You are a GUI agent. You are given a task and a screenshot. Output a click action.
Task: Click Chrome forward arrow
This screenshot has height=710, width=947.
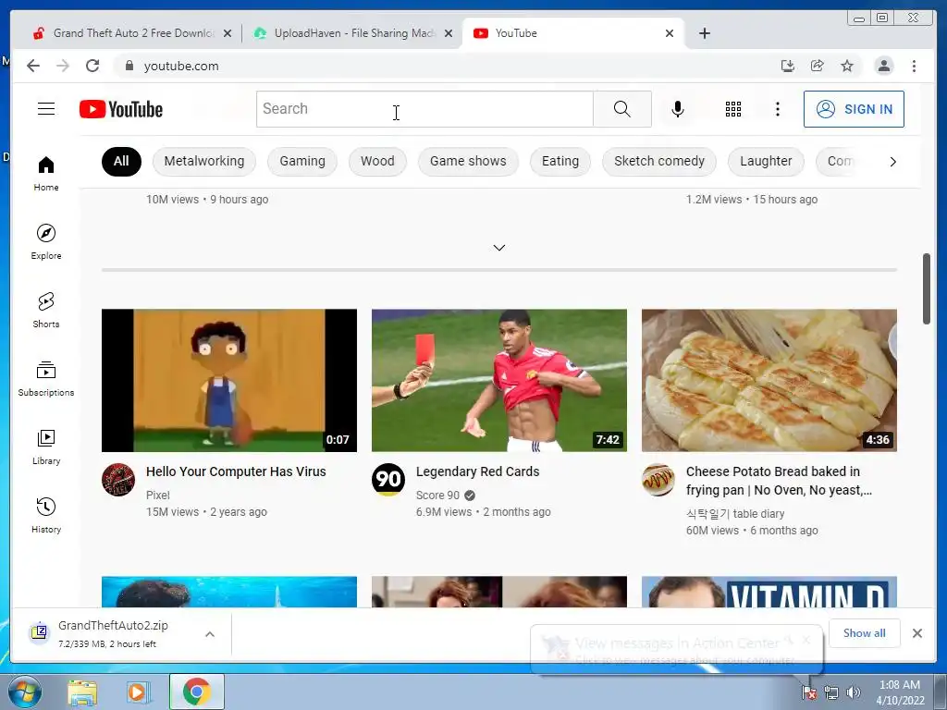pyautogui.click(x=63, y=66)
